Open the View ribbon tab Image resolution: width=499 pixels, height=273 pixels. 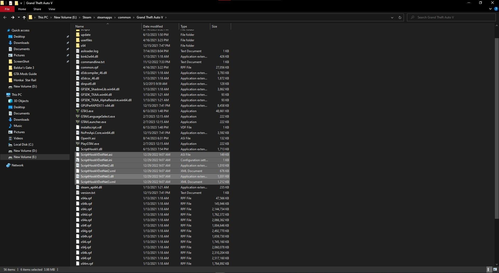52,9
